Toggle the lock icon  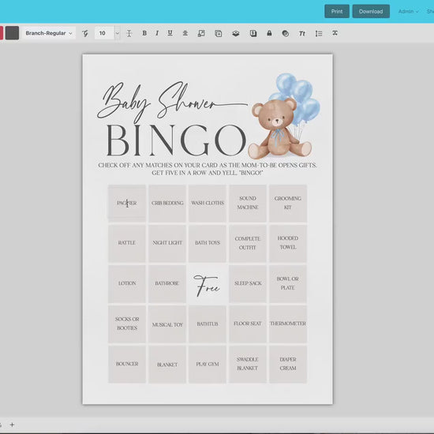pos(269,33)
